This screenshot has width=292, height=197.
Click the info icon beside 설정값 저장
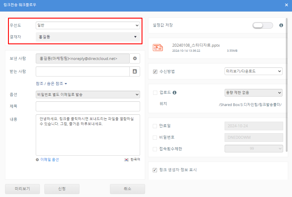(281, 25)
